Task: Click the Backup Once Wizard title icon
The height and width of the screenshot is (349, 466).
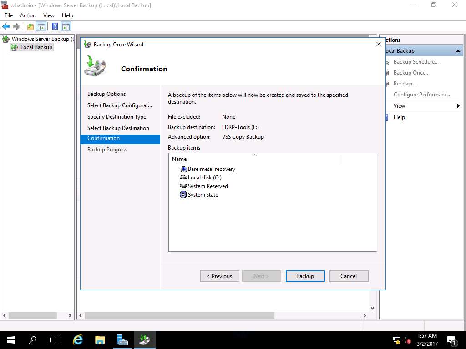Action: tap(88, 45)
